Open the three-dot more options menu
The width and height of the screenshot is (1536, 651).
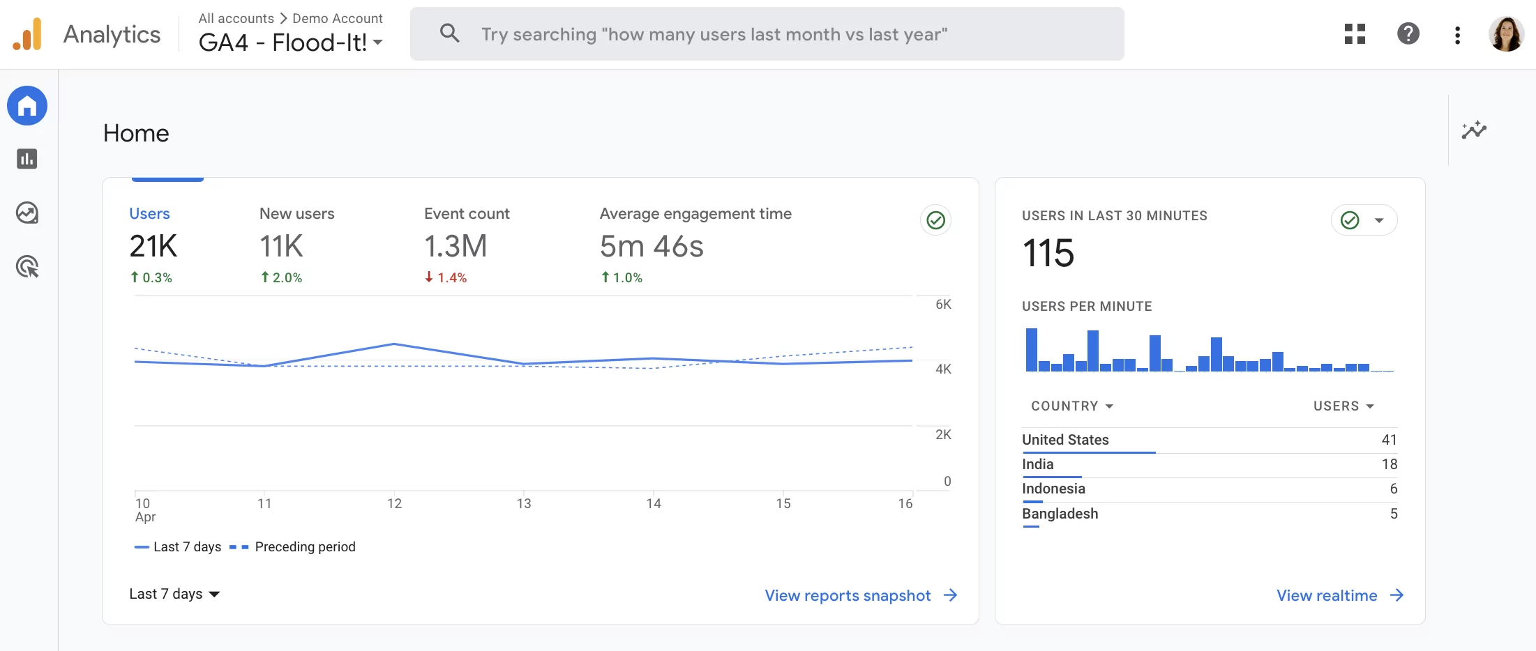1457,35
